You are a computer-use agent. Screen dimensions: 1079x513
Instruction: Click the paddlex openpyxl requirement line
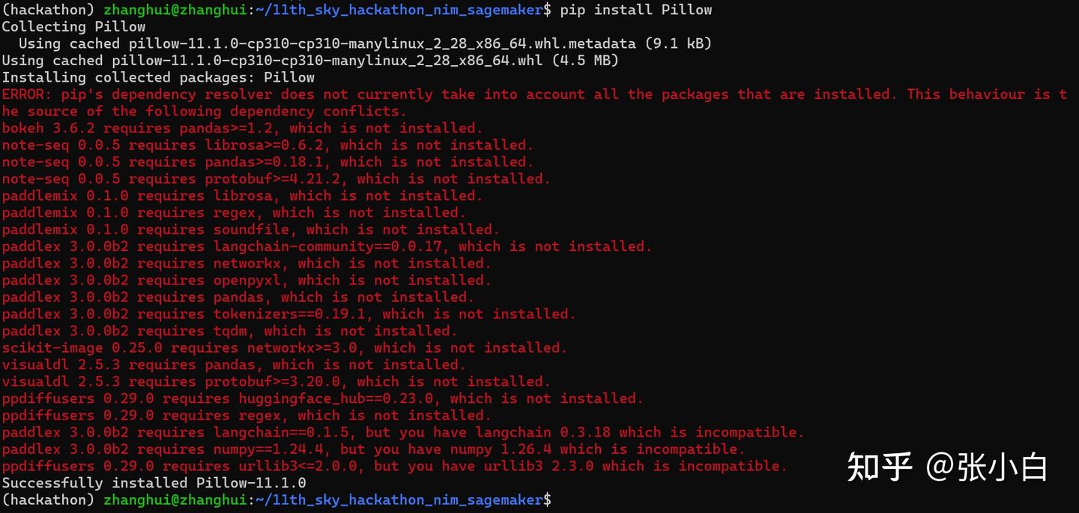click(247, 280)
